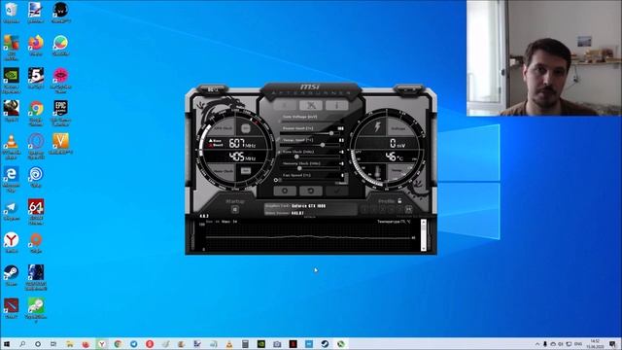Image resolution: width=622 pixels, height=350 pixels.
Task: Open the K overclocking scanner button
Action: [x=285, y=105]
